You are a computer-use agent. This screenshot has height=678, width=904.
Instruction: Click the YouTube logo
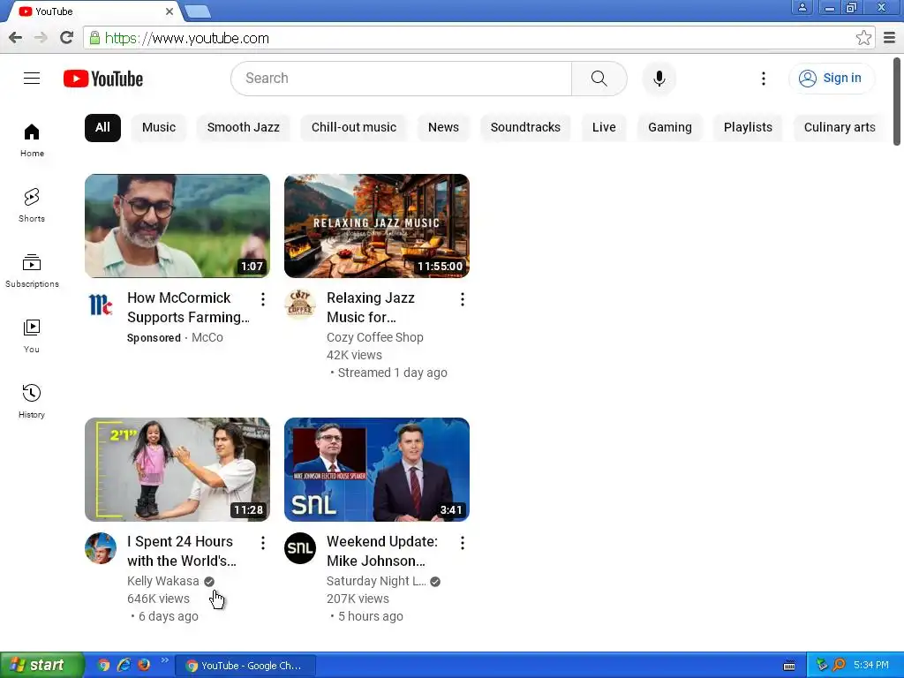click(103, 79)
